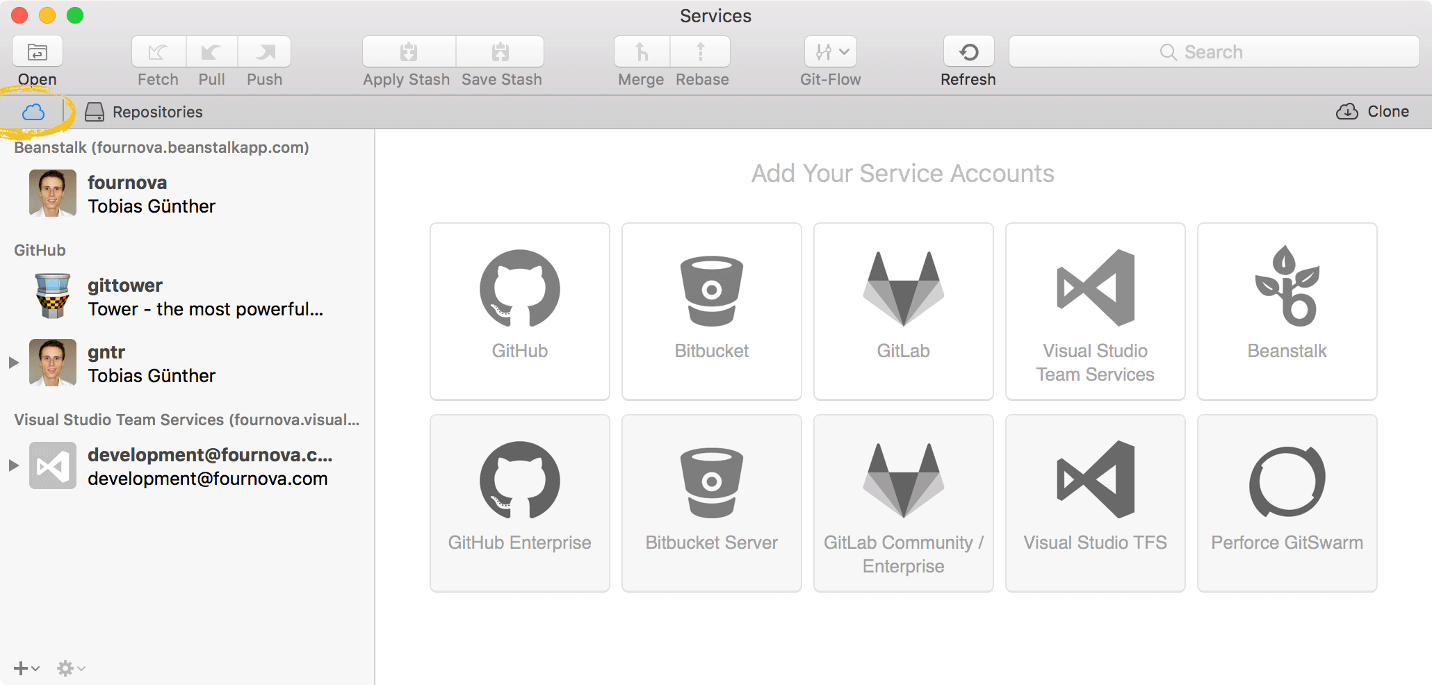Screen dimensions: 1432x685
Task: Switch to the Repositories view
Action: (144, 112)
